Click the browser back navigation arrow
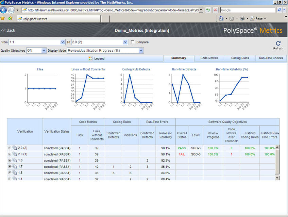The width and height of the screenshot is (288, 217). 4,10
